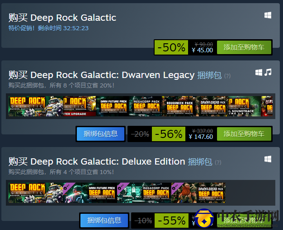Select the MegaCorp Pack thumbnail in Dwarven Legacy
This screenshot has width=283, height=230.
tap(146, 106)
